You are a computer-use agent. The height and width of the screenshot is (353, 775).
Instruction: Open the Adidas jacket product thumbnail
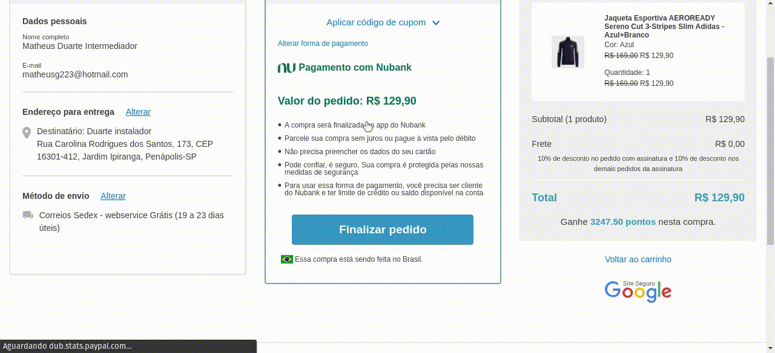tap(568, 51)
